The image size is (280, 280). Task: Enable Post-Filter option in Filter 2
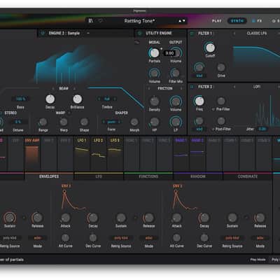pyautogui.click(x=213, y=129)
